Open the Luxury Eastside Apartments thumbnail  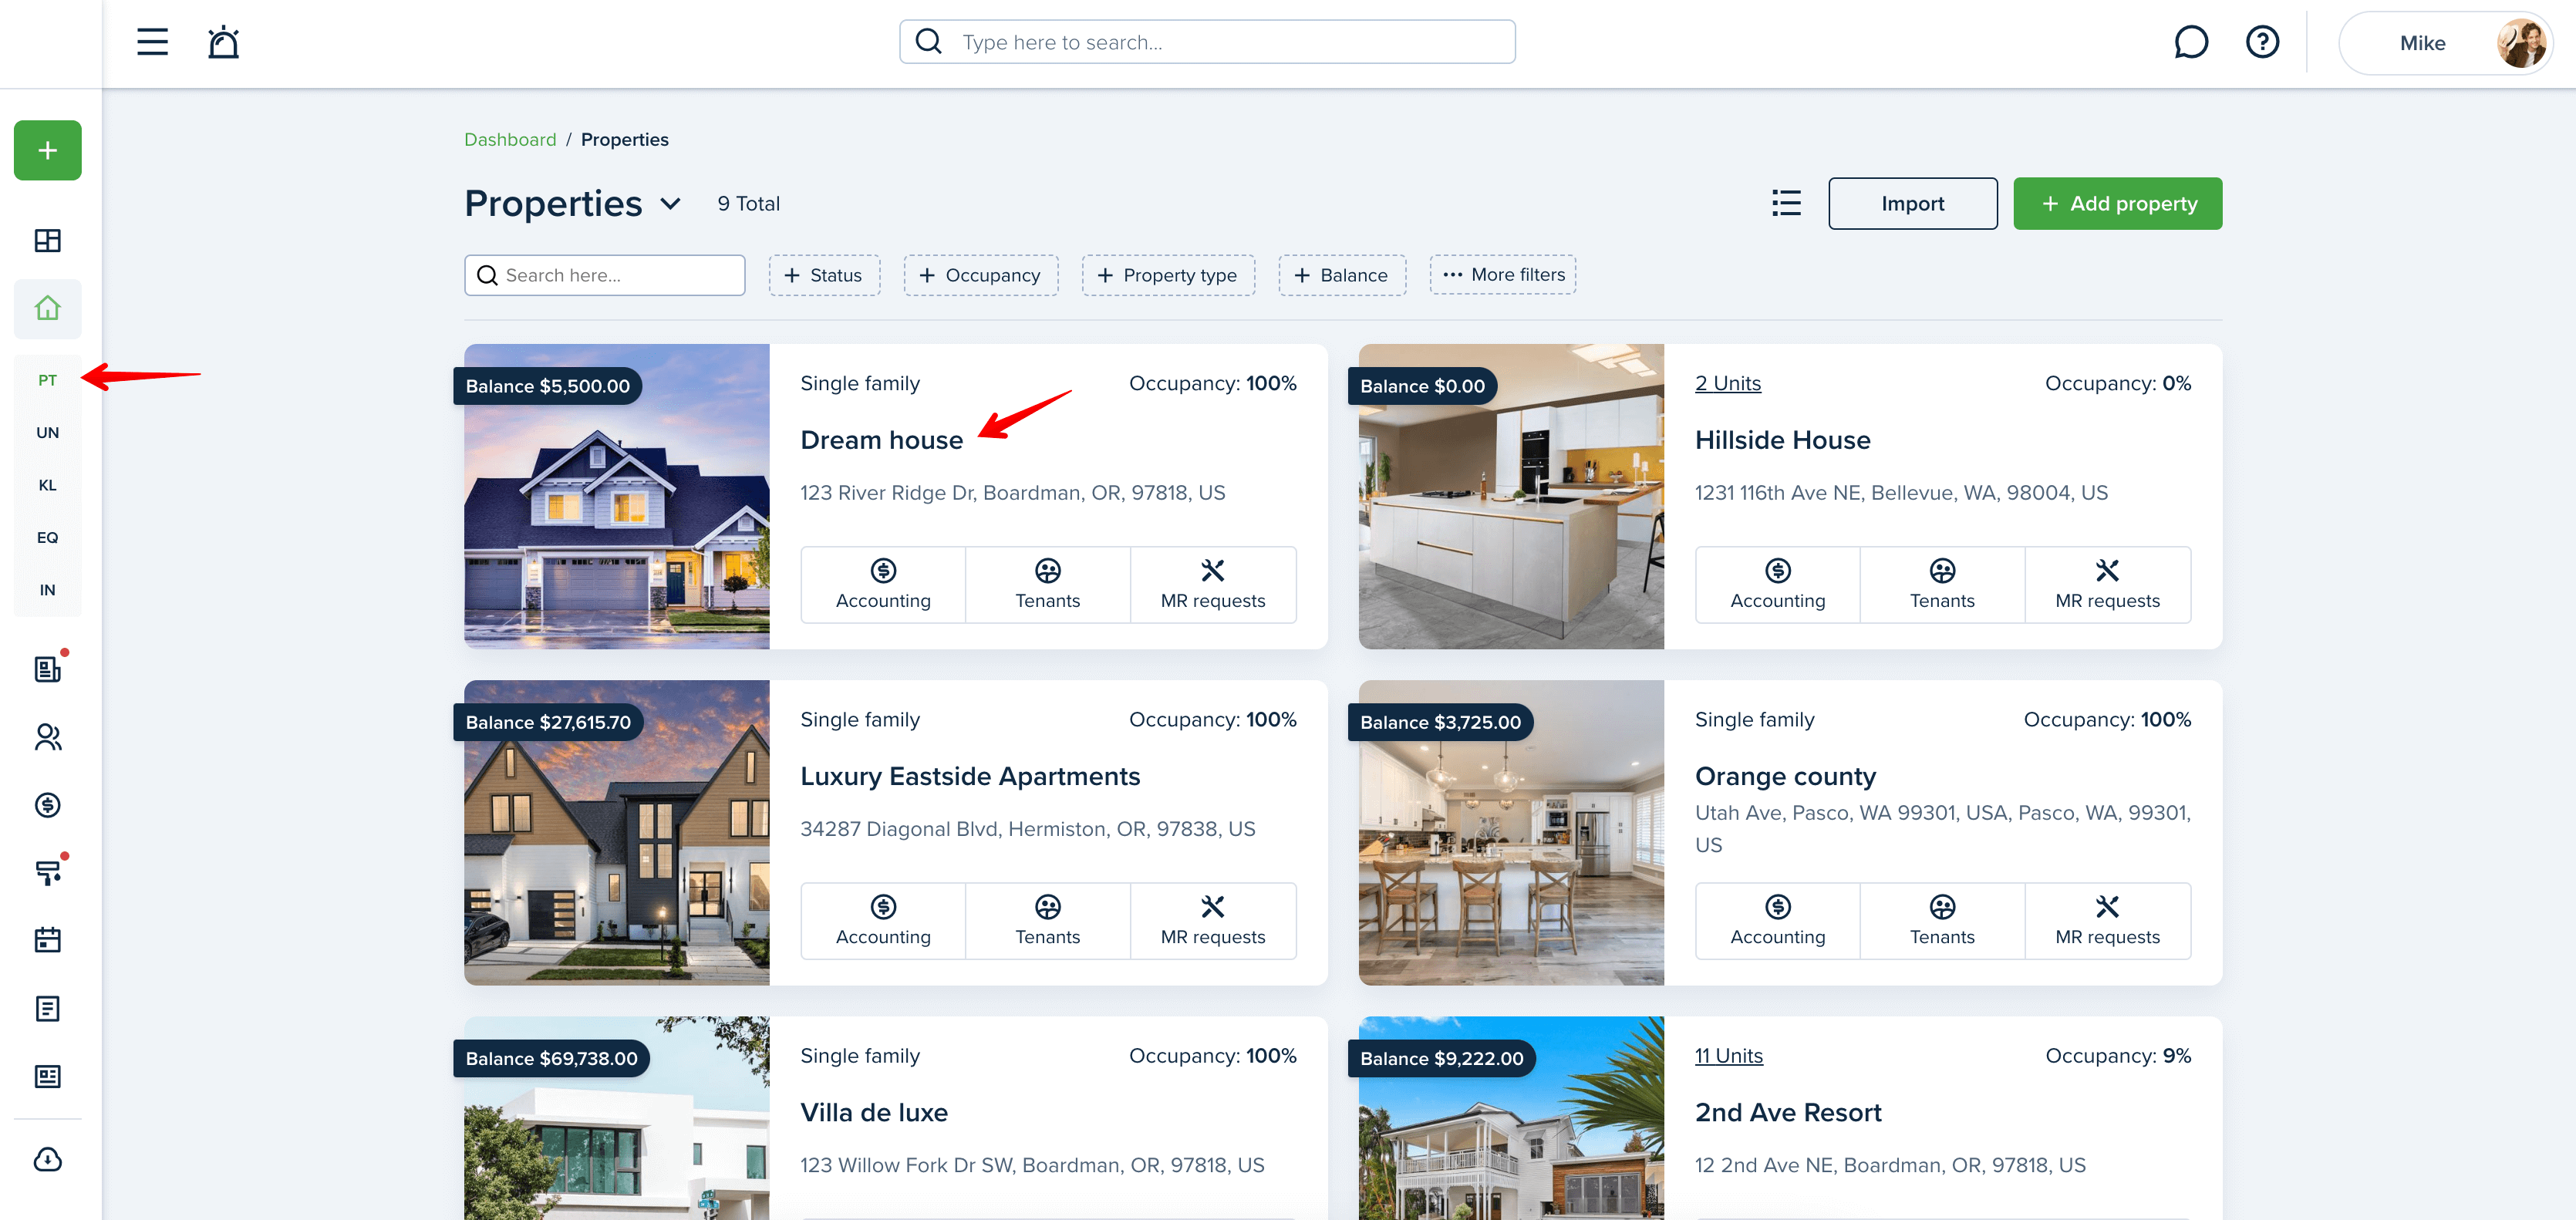pyautogui.click(x=617, y=833)
